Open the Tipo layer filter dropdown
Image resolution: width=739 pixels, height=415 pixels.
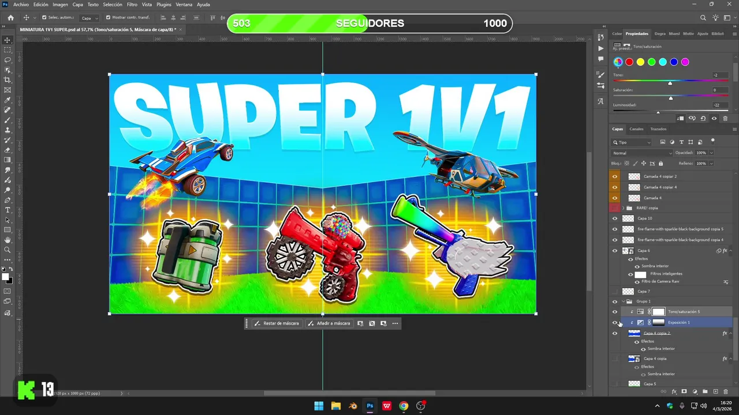pyautogui.click(x=632, y=142)
